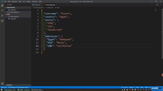Open the editor More Actions menu

tap(160, 5)
